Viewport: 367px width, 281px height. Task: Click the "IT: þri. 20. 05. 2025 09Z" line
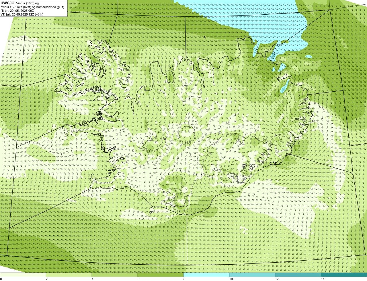[x=17, y=11]
